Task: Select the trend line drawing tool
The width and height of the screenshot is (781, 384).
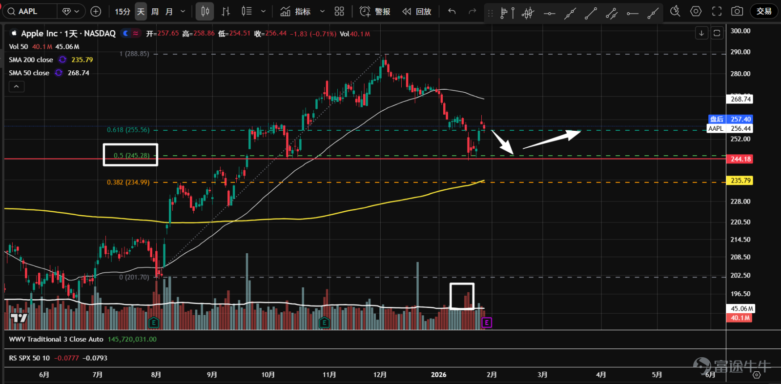Action: (x=591, y=13)
